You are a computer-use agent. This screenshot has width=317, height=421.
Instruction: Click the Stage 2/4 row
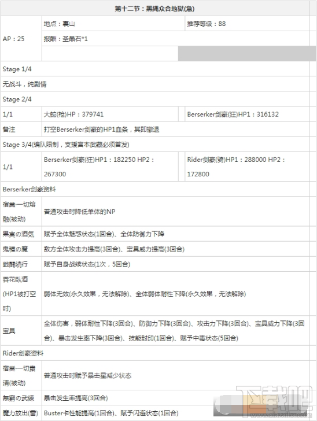pyautogui.click(x=154, y=99)
